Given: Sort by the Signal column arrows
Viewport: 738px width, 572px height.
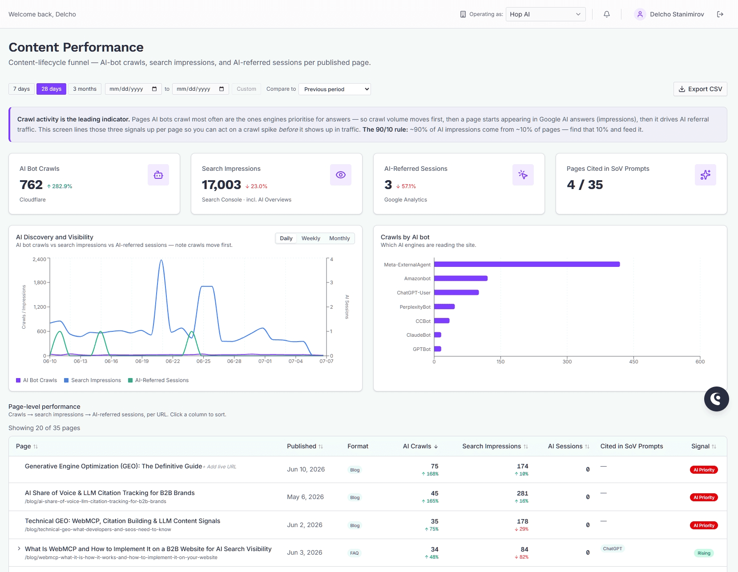Looking at the screenshot, I should (714, 447).
